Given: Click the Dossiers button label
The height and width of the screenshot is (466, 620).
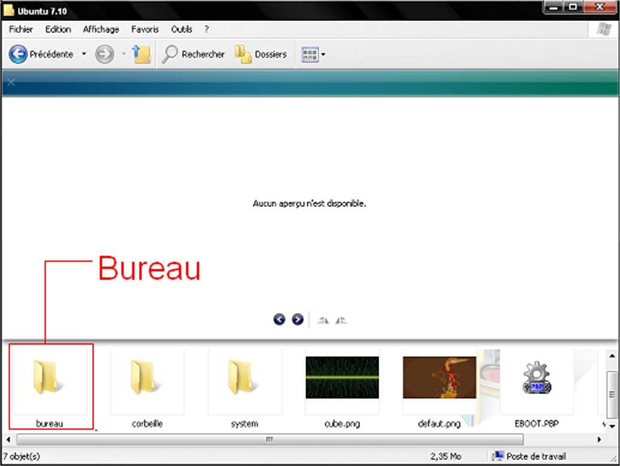Looking at the screenshot, I should click(270, 54).
